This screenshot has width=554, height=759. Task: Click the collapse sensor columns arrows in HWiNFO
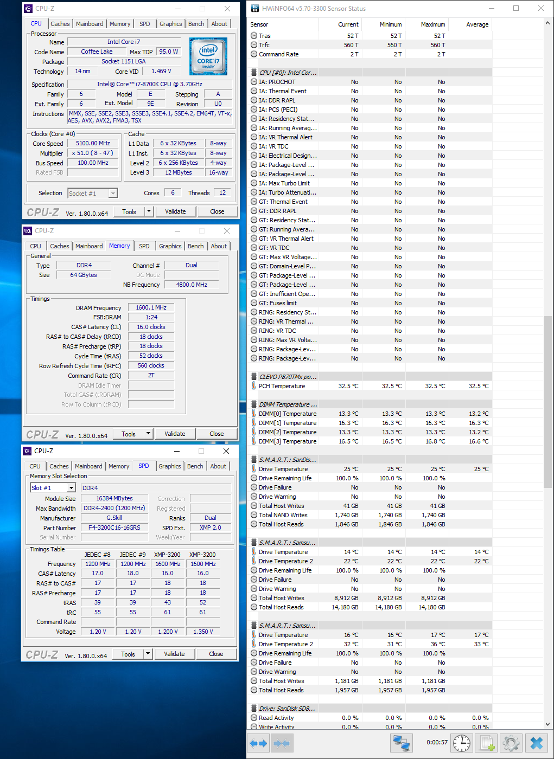(x=282, y=743)
